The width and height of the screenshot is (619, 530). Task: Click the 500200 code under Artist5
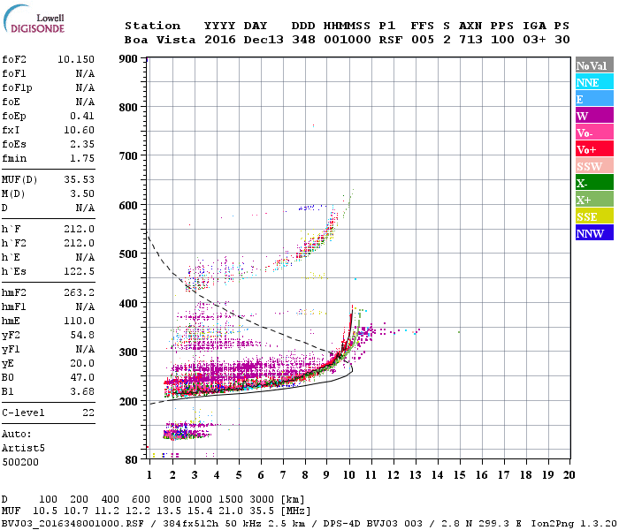click(x=20, y=462)
